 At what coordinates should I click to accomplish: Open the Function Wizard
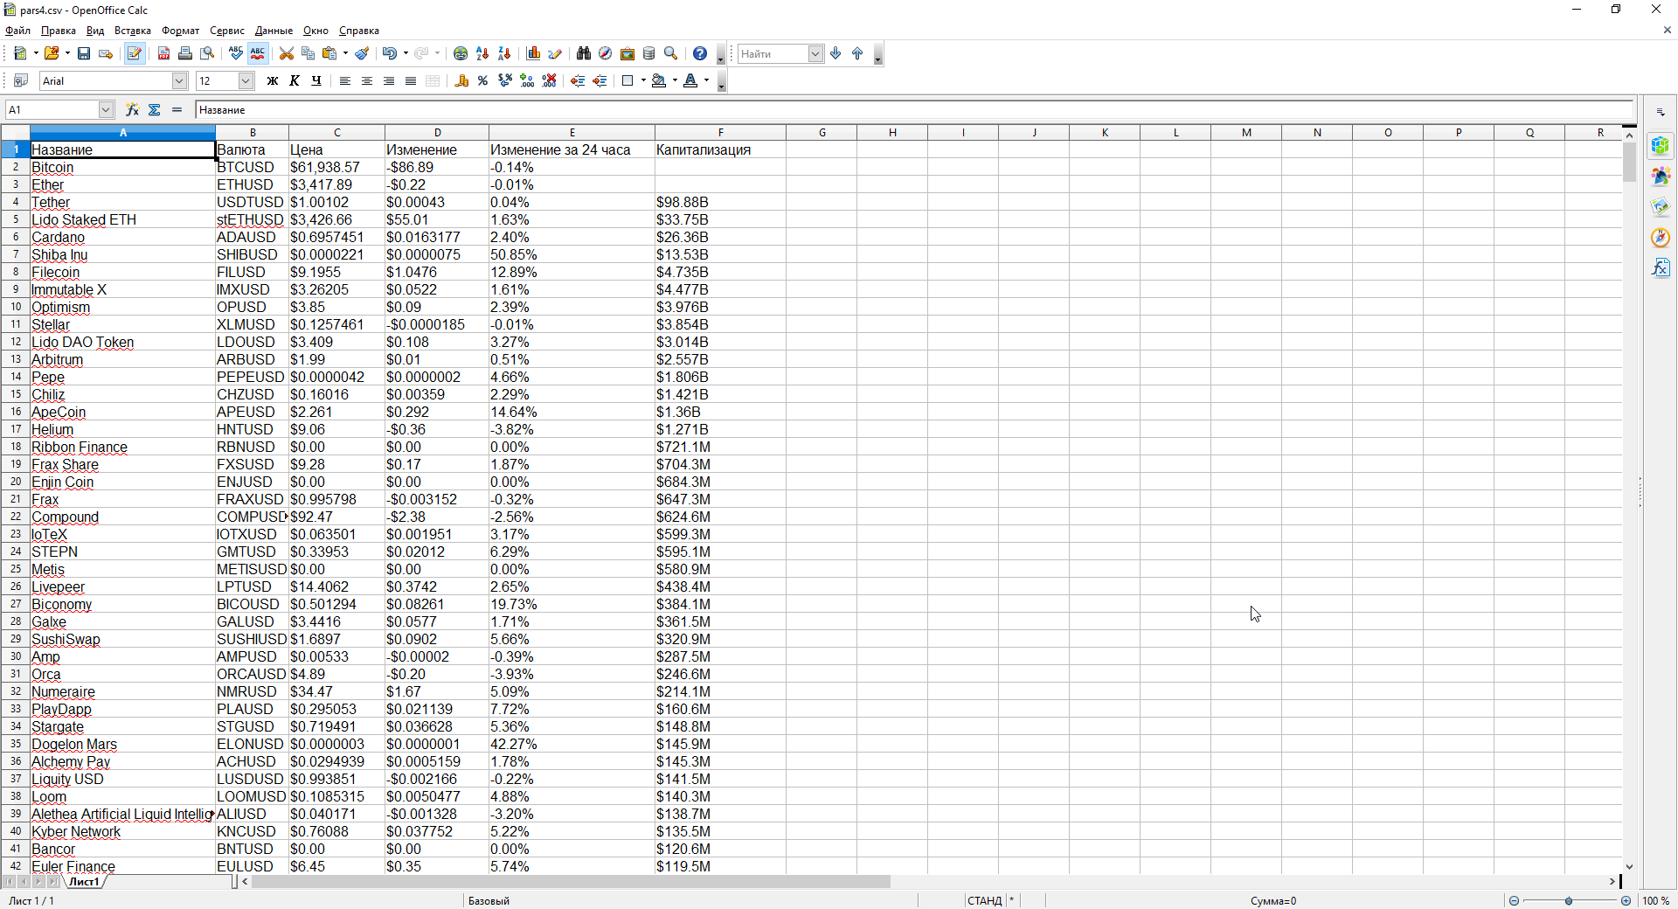coord(132,109)
